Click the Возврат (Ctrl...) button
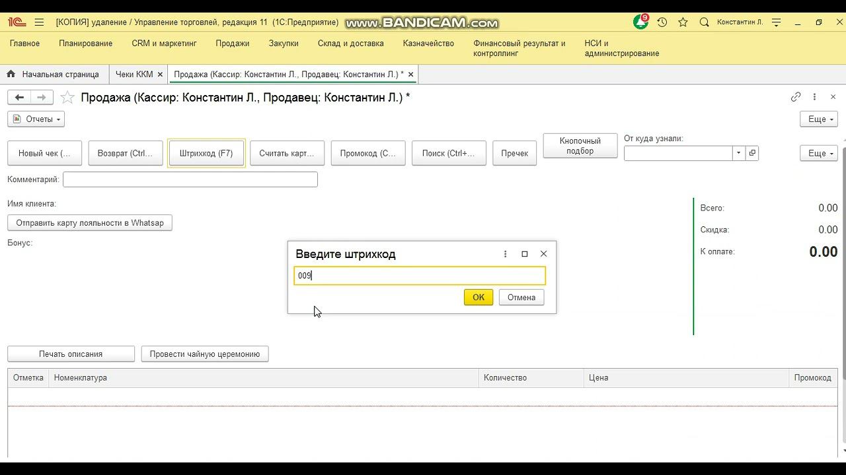Image resolution: width=846 pixels, height=475 pixels. 125,153
